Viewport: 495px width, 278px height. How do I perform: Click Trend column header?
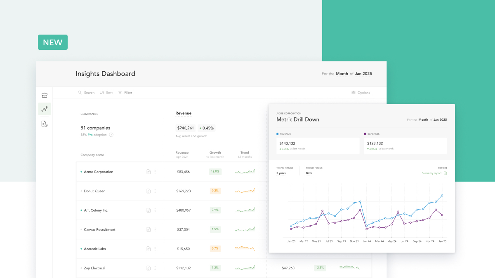pyautogui.click(x=245, y=152)
